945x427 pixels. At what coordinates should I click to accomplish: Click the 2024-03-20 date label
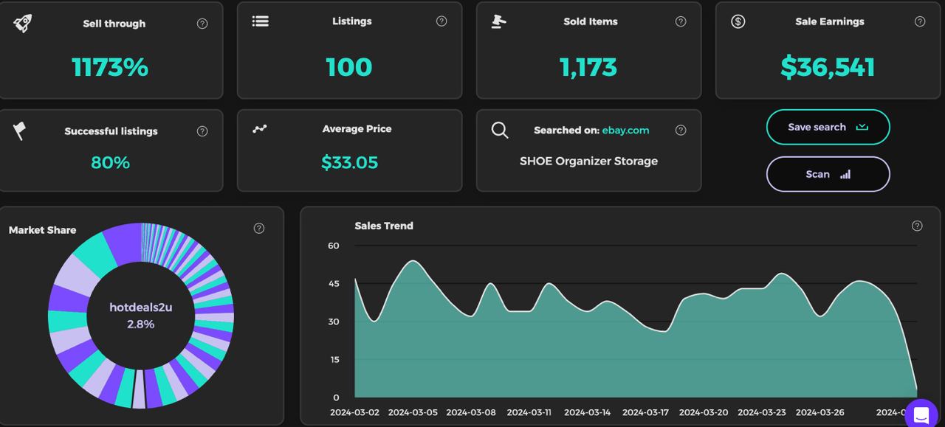[704, 413]
